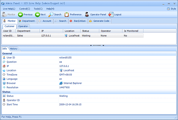Click the splitter collapse arrows between panels
178x120 pixels.
click(97, 45)
